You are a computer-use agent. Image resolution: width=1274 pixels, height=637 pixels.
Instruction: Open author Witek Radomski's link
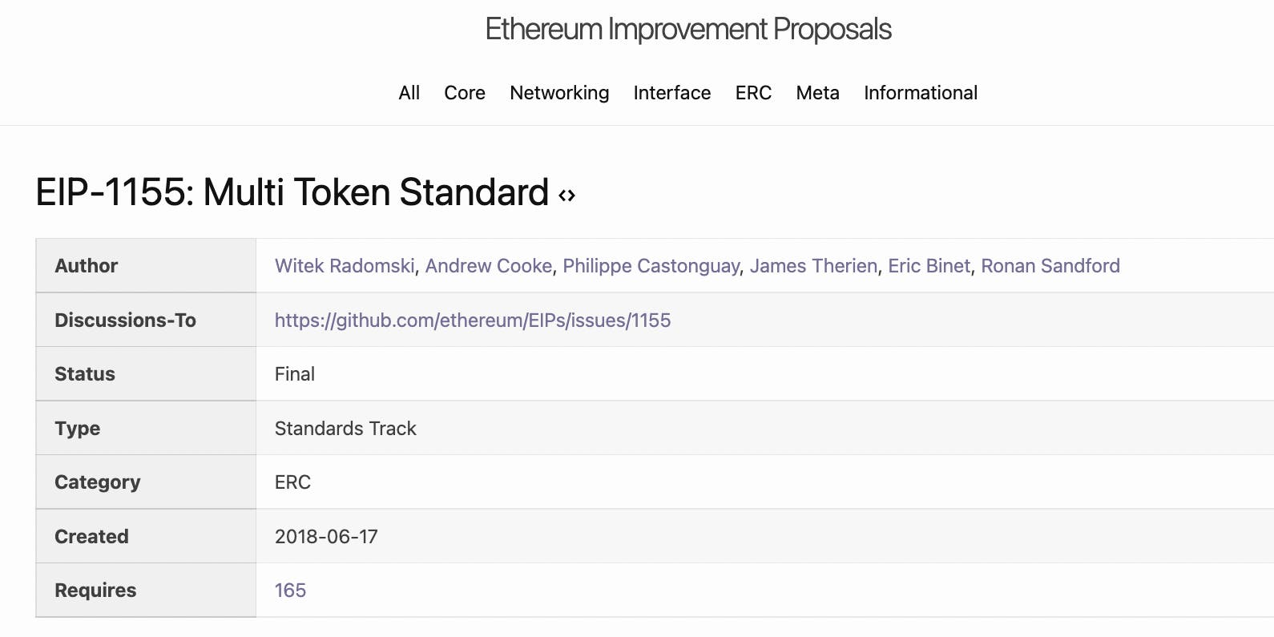pyautogui.click(x=345, y=266)
